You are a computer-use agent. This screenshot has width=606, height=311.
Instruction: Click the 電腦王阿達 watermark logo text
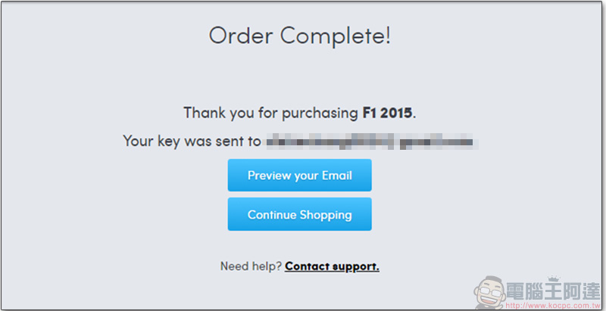pos(554,292)
